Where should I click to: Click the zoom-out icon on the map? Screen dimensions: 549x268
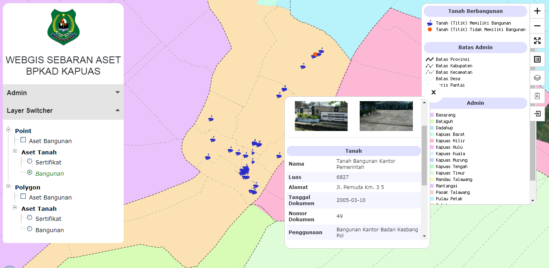pyautogui.click(x=537, y=26)
